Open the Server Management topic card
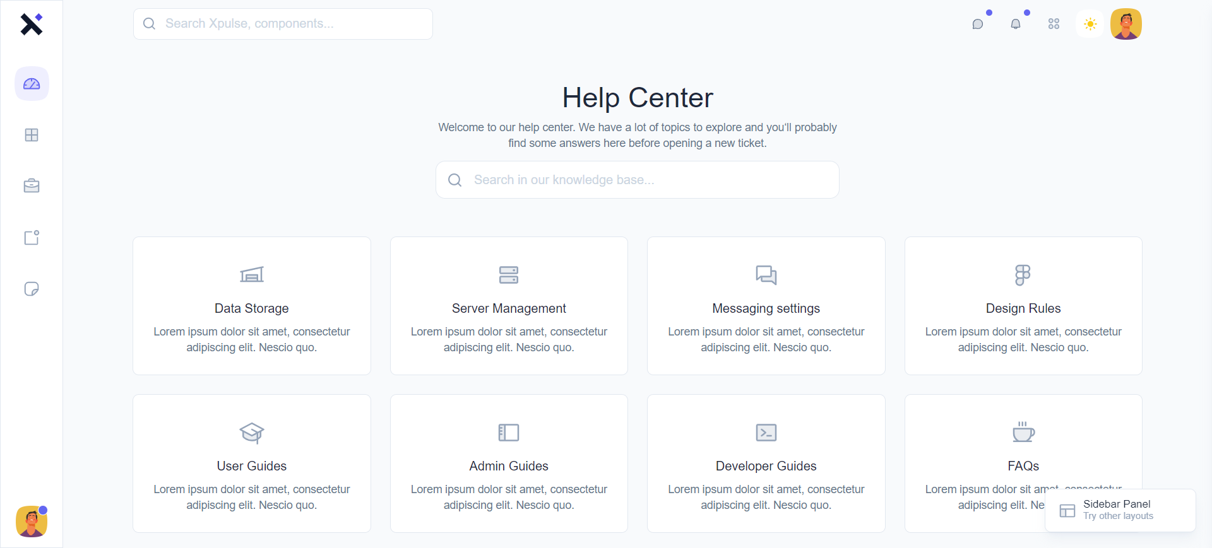This screenshot has height=548, width=1212. pos(509,306)
